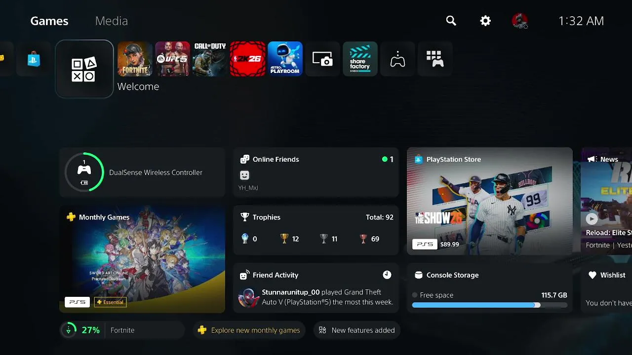Launch the EA UFC 5 game tile
Image resolution: width=632 pixels, height=355 pixels.
(x=172, y=59)
